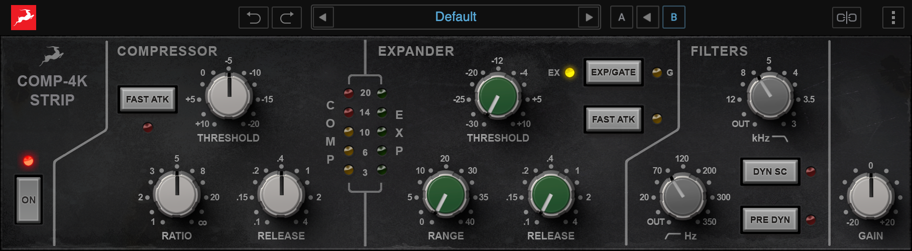
Task: Click the compare mirror icon
Action: [x=846, y=18]
